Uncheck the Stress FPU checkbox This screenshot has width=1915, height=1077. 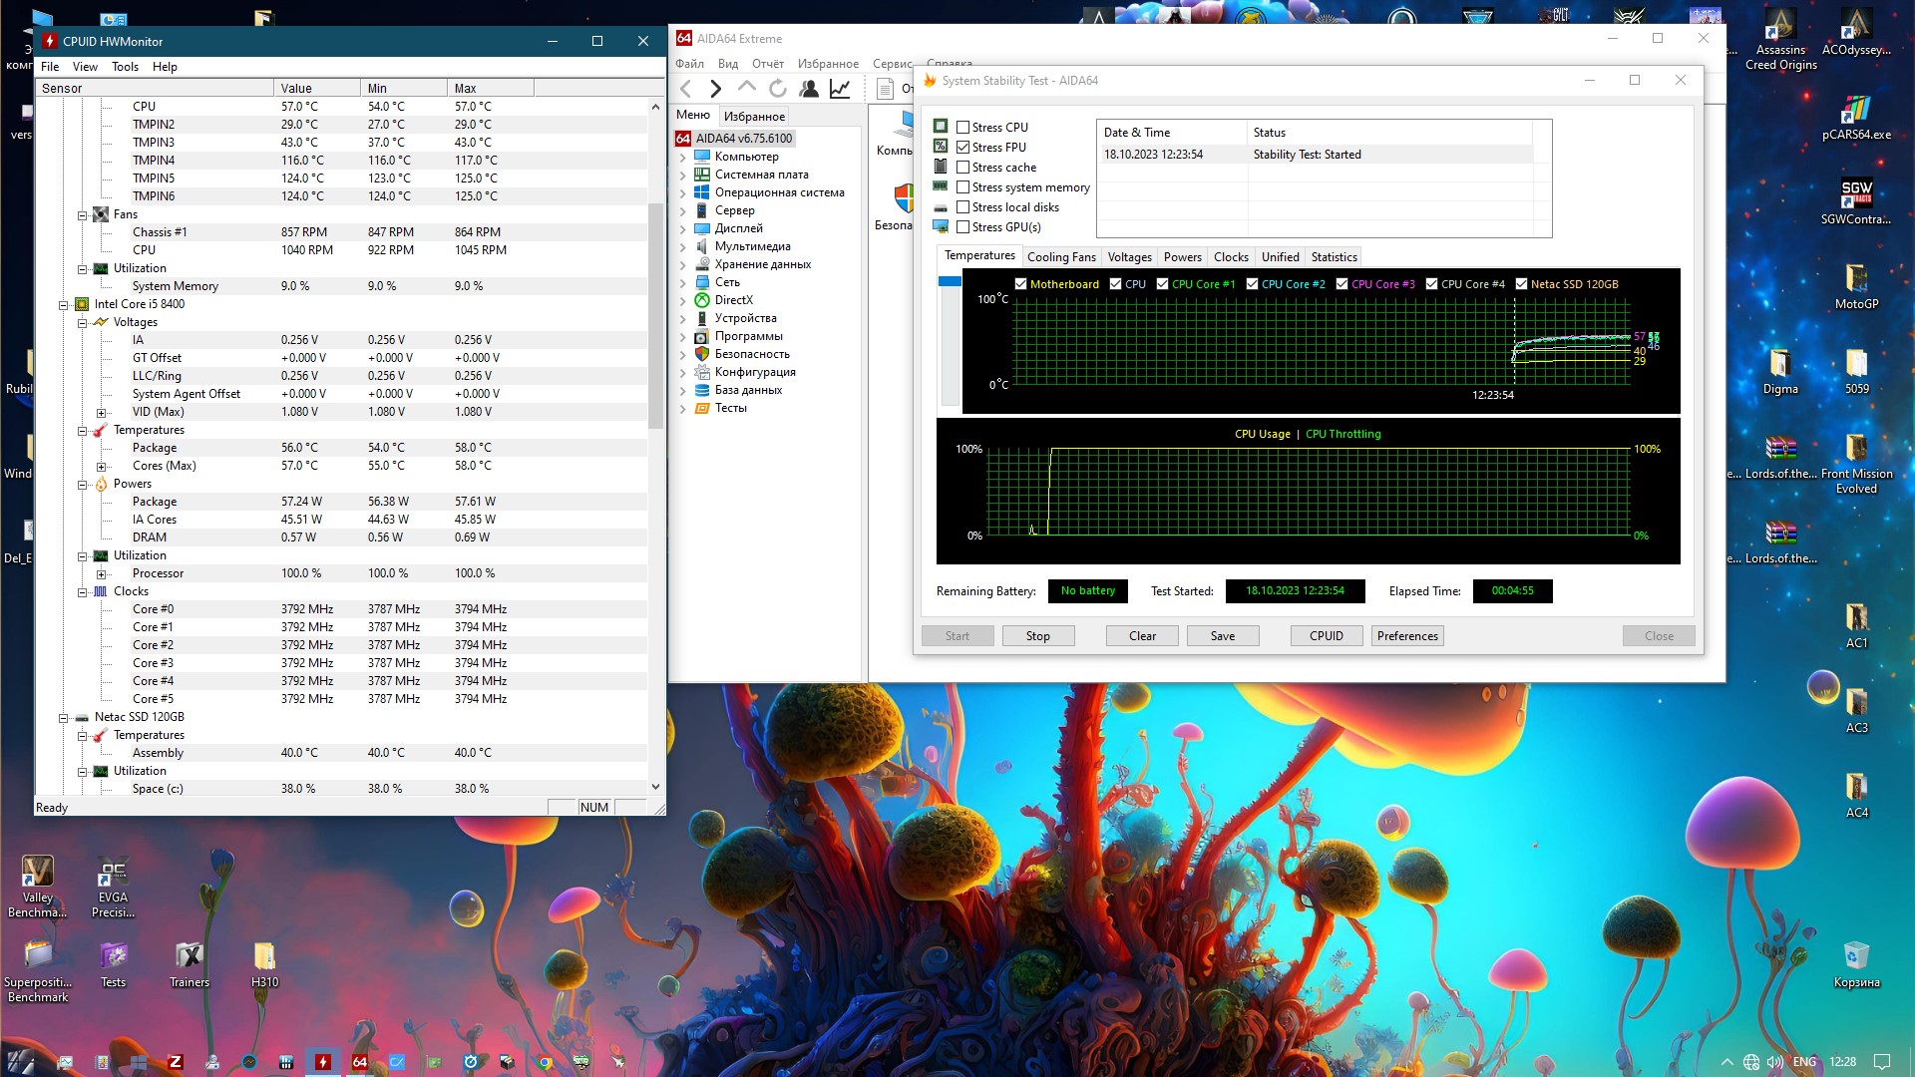(x=963, y=148)
